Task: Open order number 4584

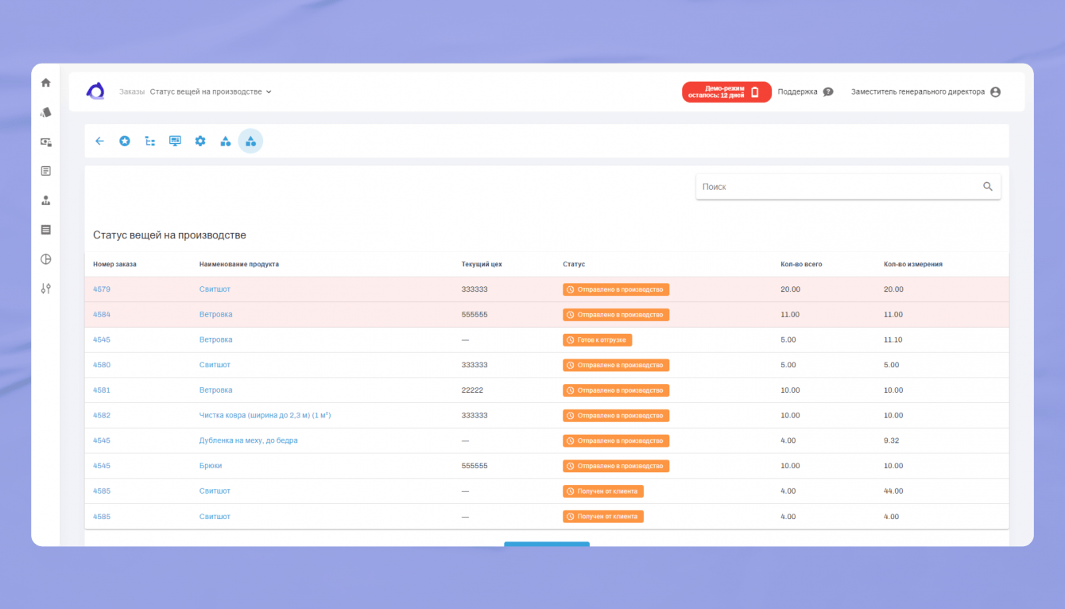Action: click(x=102, y=315)
